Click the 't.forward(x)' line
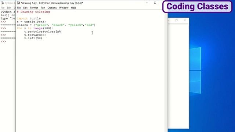This screenshot has width=235, height=132. click(x=35, y=35)
